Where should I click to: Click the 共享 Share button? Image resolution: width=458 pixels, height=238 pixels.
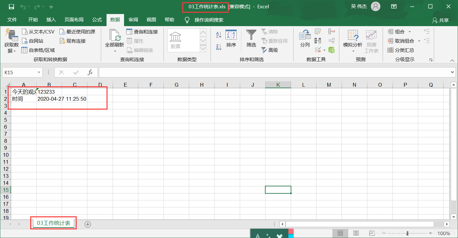coord(441,20)
